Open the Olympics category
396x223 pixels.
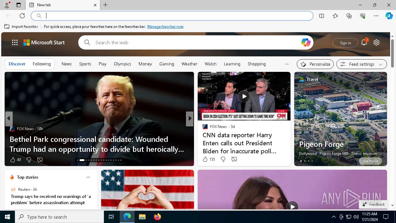click(123, 64)
